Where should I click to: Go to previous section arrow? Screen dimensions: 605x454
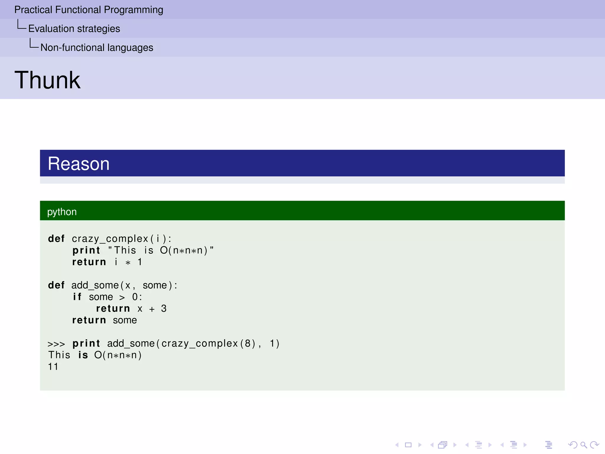(502, 445)
